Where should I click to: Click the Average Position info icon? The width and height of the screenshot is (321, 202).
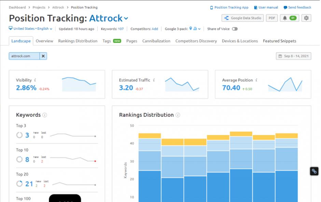tap(256, 80)
